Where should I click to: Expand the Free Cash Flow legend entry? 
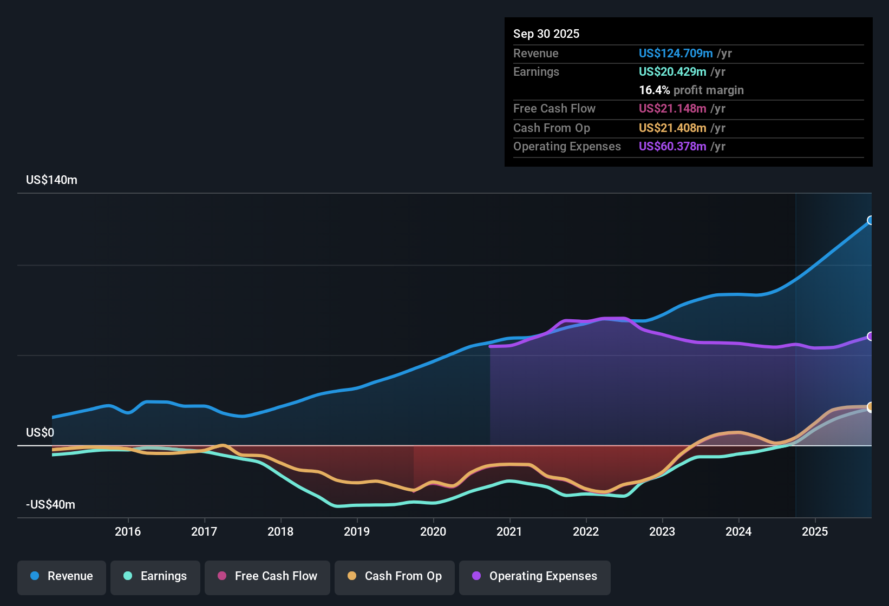pyautogui.click(x=267, y=576)
